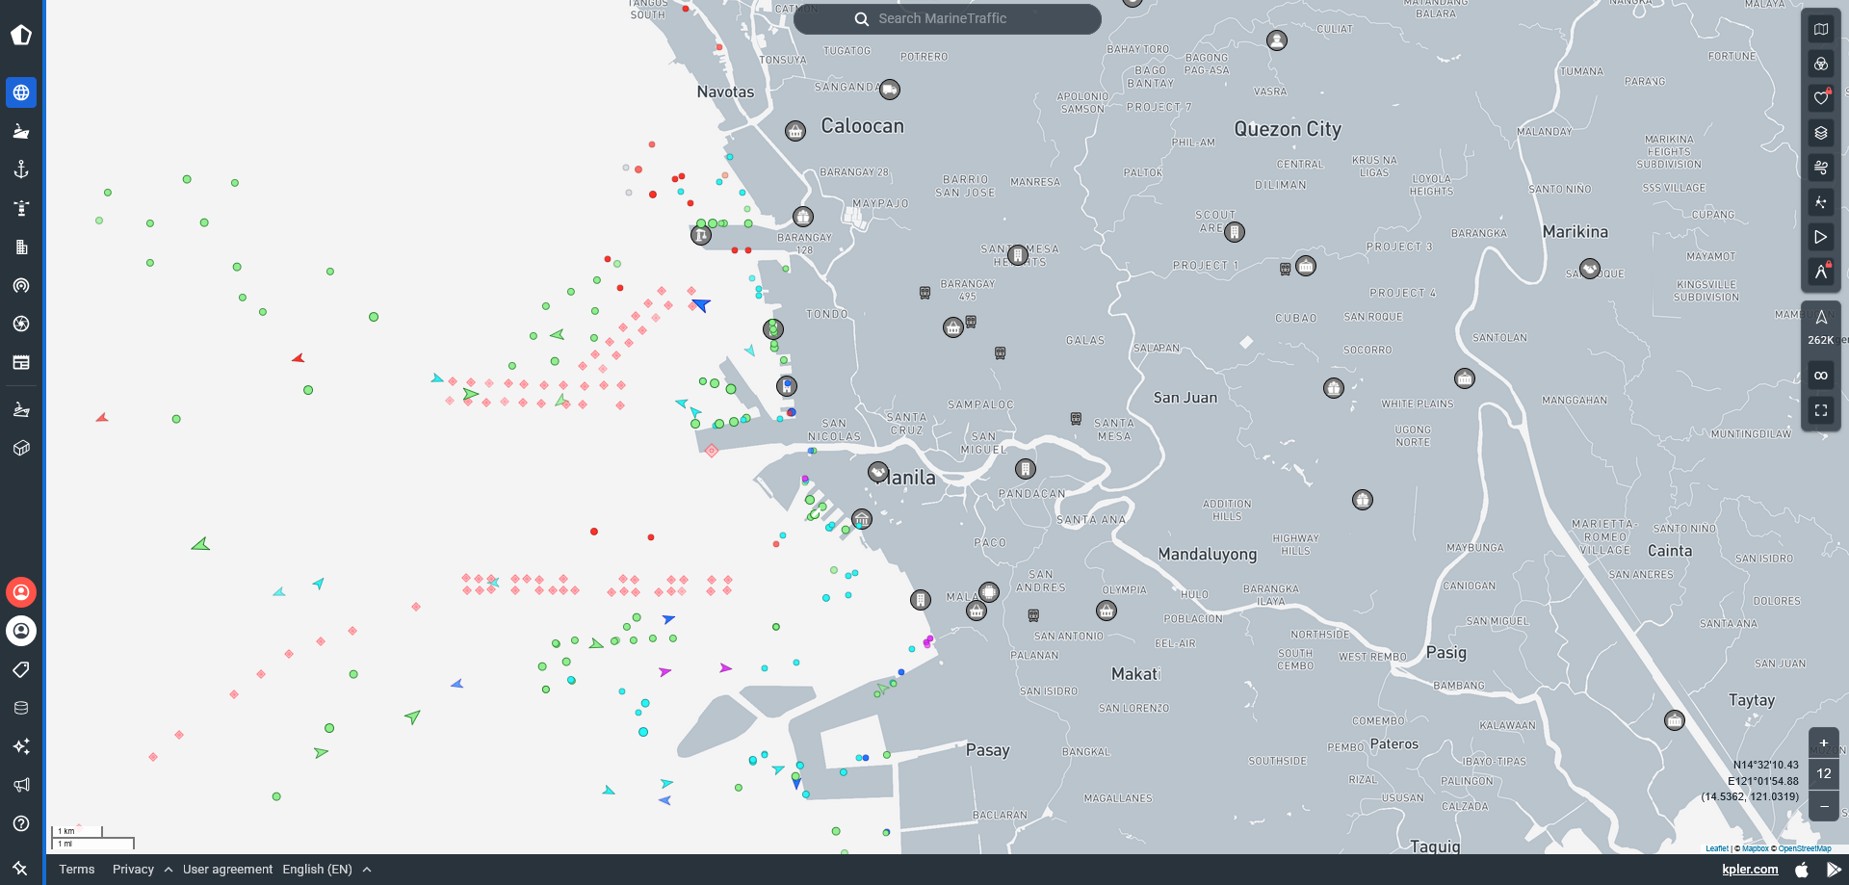Click the search magnifier icon
Image resolution: width=1849 pixels, height=885 pixels.
tap(862, 19)
